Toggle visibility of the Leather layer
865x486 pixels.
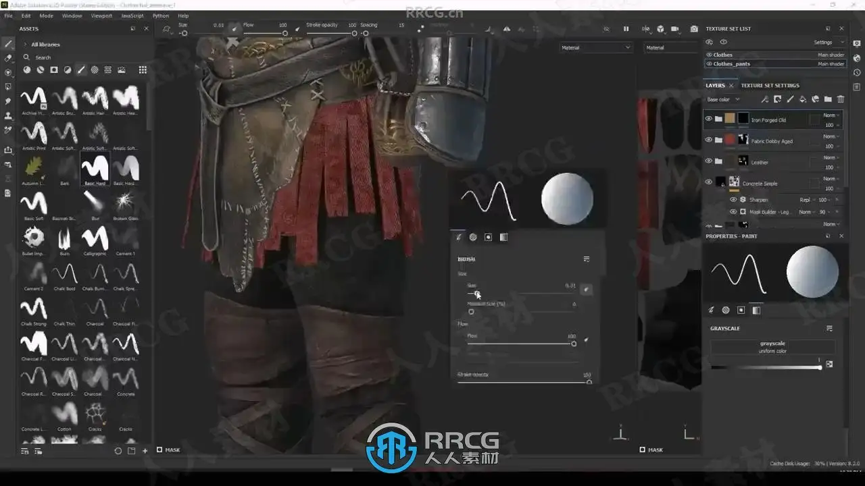(708, 161)
